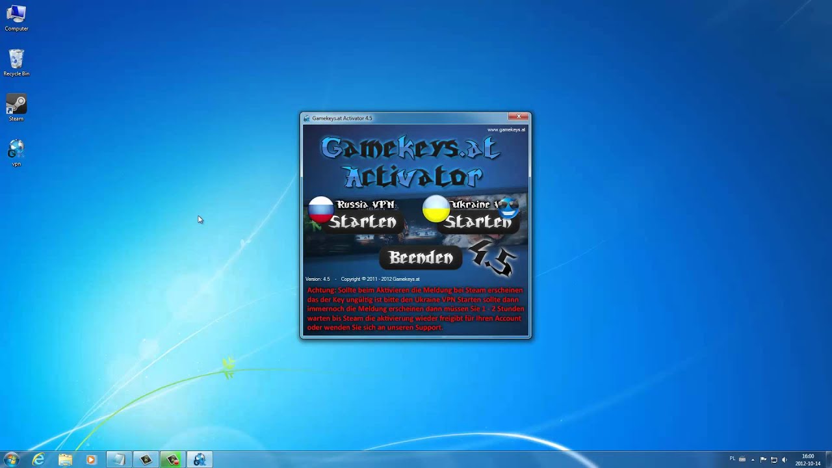
Task: Close the Gamekeys.at Activator window
Action: 518,117
